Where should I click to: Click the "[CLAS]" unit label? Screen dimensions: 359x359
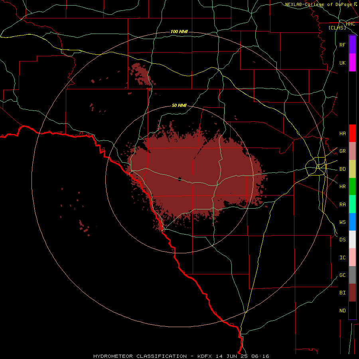coord(337,28)
